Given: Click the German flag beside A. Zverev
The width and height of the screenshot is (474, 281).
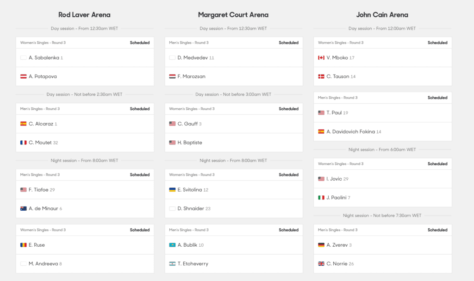Looking at the screenshot, I should click(x=321, y=245).
